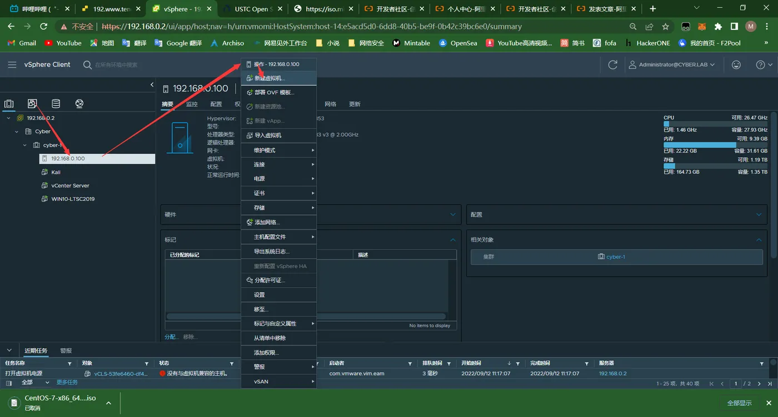The width and height of the screenshot is (778, 417).
Task: Click the vSphere refresh icon
Action: [613, 65]
